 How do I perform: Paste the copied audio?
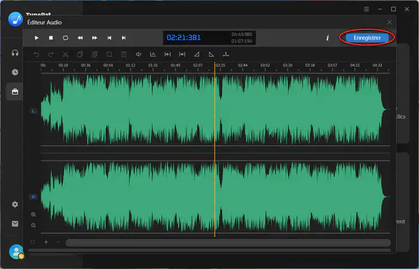tap(95, 54)
